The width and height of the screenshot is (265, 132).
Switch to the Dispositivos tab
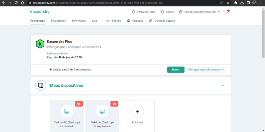[59, 21]
